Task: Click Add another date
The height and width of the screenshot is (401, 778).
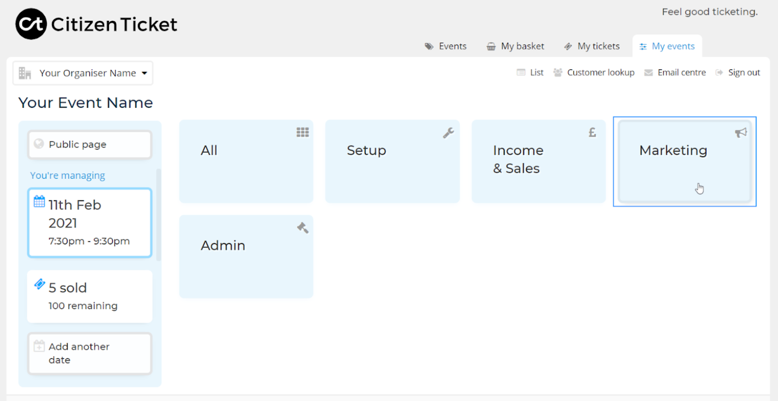Action: (90, 353)
